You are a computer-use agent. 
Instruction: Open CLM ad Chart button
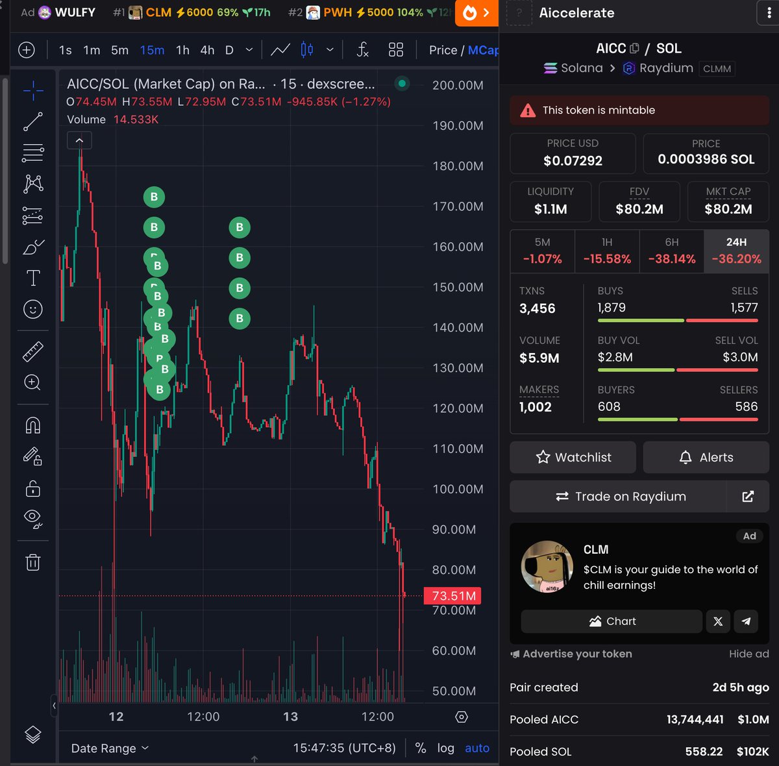[612, 621]
